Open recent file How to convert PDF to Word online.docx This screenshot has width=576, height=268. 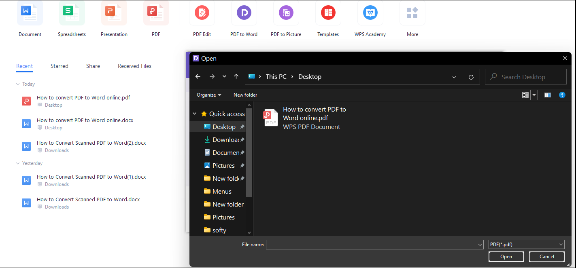click(85, 120)
